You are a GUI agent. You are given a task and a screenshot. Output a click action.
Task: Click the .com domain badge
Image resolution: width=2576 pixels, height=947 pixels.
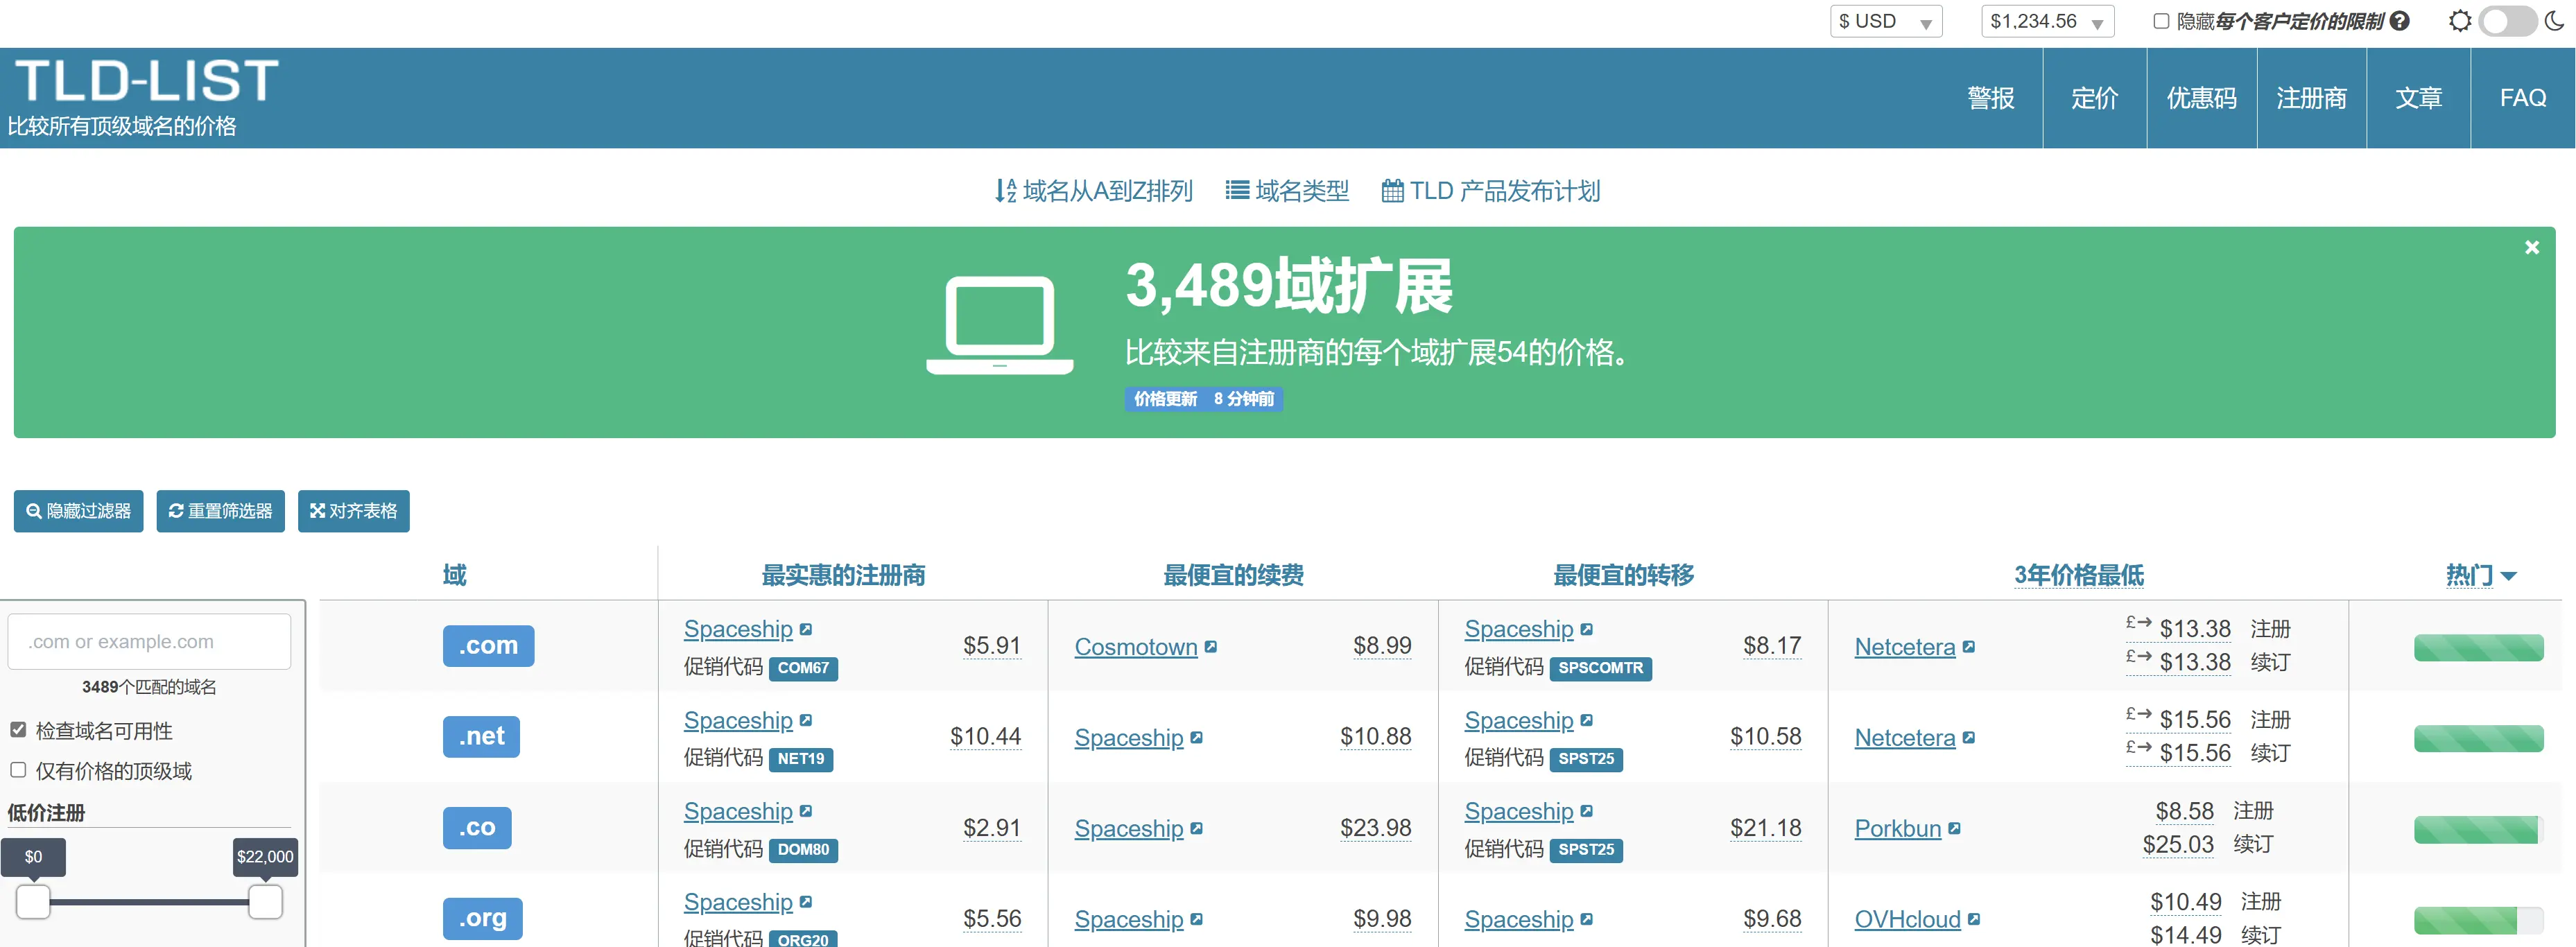click(488, 646)
